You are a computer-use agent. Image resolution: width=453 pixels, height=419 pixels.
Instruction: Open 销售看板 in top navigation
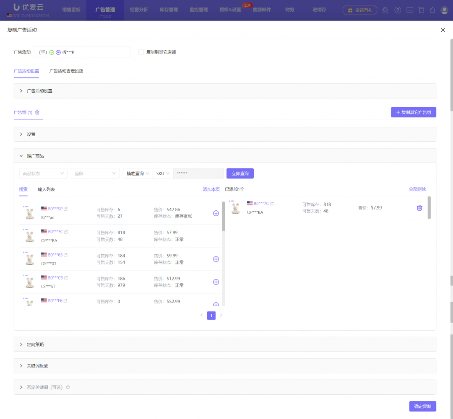[71, 10]
